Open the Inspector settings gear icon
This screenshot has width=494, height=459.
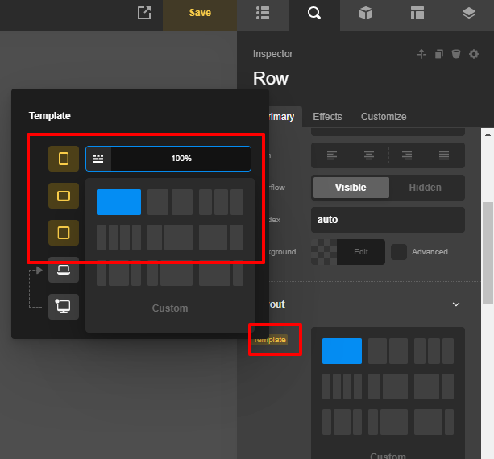474,54
